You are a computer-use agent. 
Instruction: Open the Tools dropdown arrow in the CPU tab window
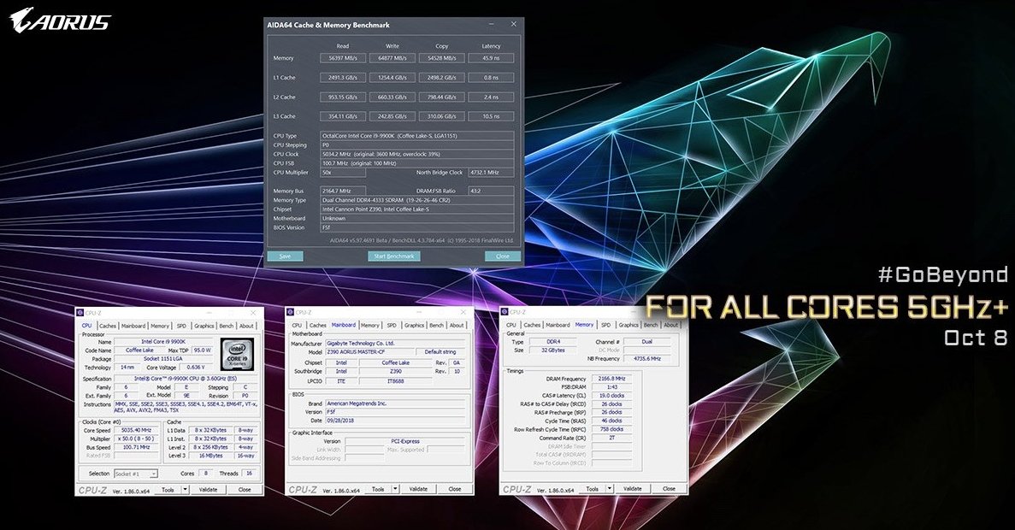[185, 490]
